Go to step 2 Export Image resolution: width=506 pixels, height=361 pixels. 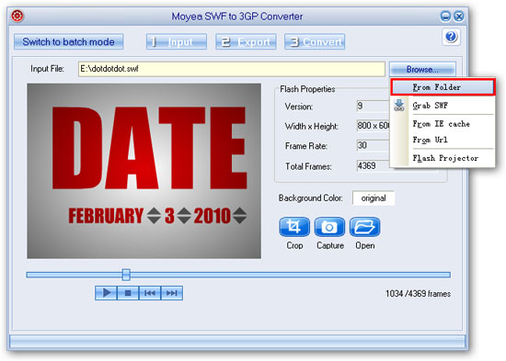246,42
